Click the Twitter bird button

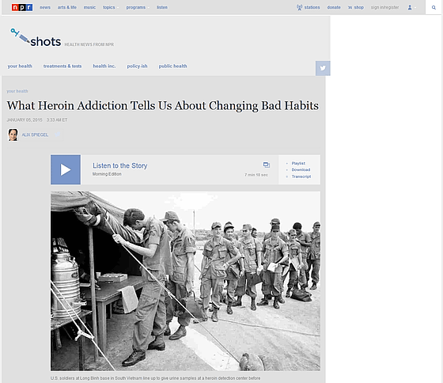(323, 68)
